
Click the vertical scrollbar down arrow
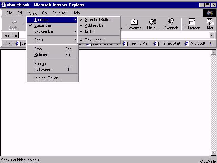tap(213, 153)
